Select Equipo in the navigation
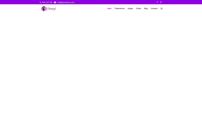This screenshot has width=202, height=113. point(130,9)
